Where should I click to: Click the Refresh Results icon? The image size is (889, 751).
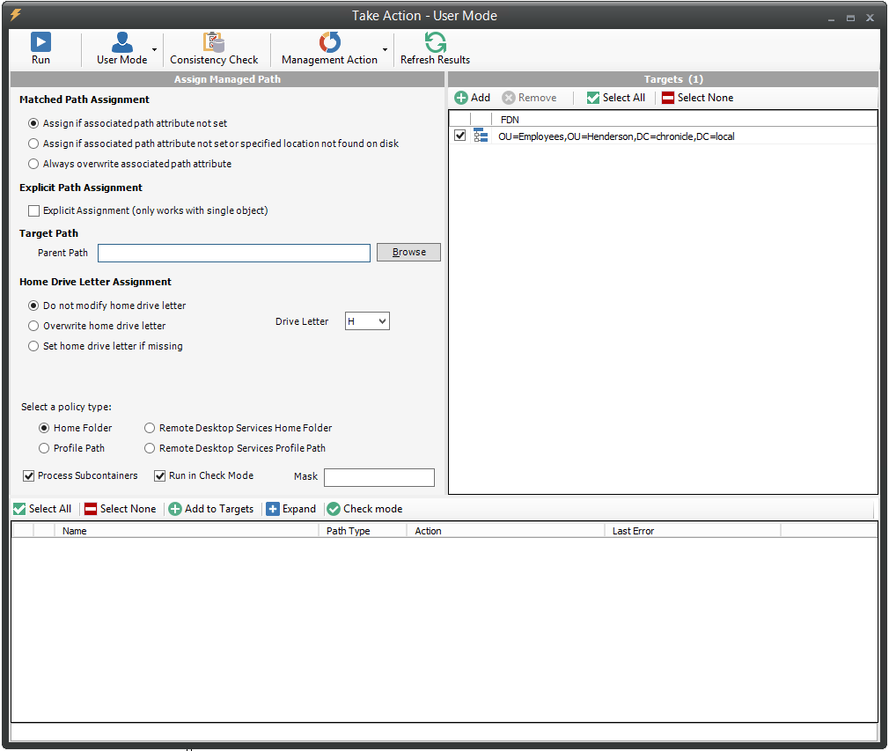tap(435, 42)
